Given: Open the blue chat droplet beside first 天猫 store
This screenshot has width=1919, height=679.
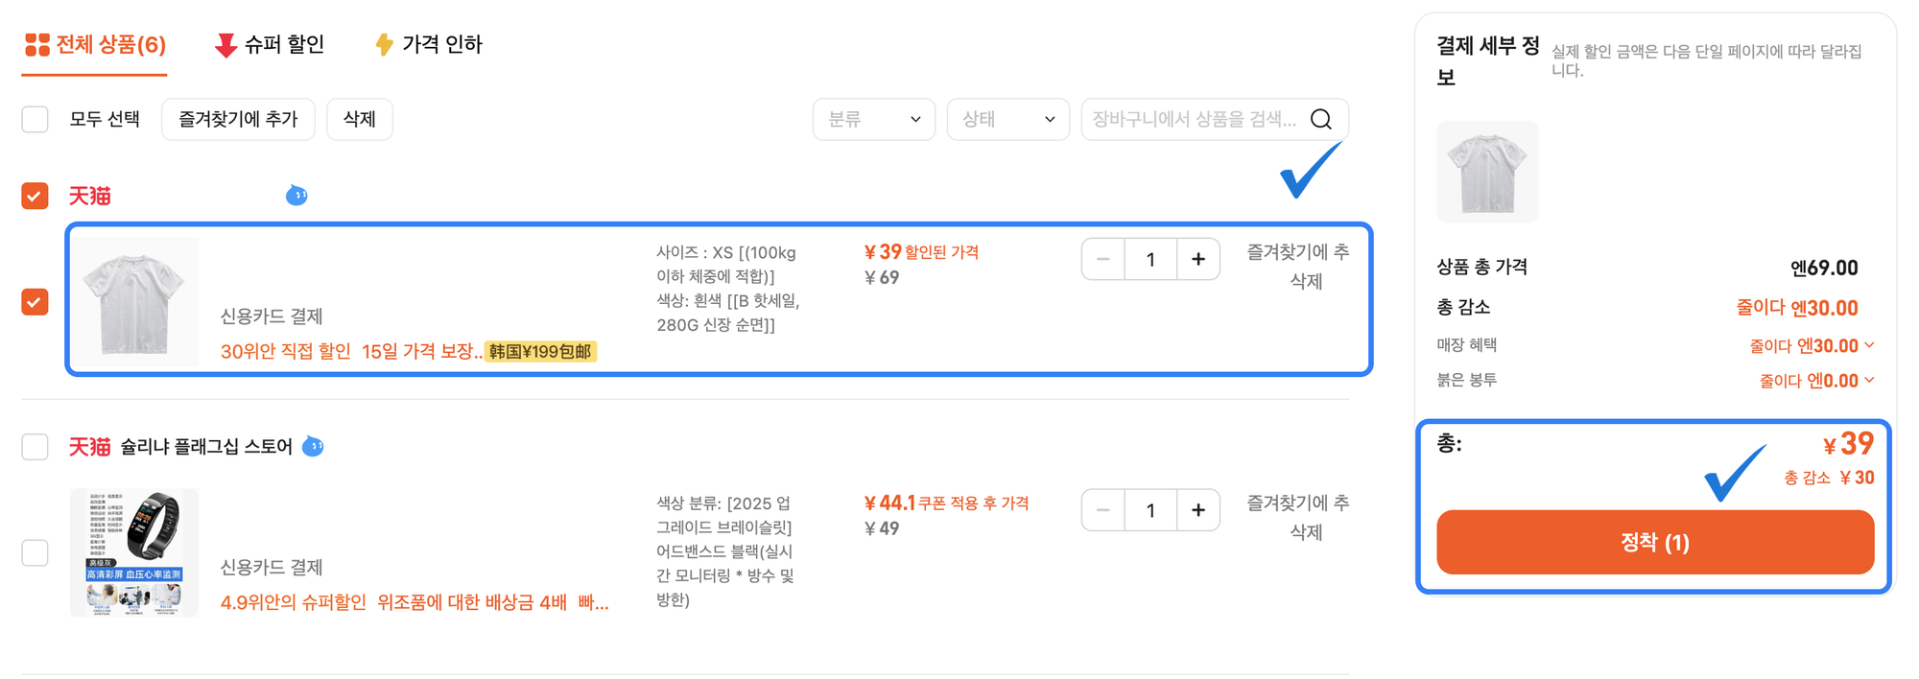Looking at the screenshot, I should click(296, 195).
